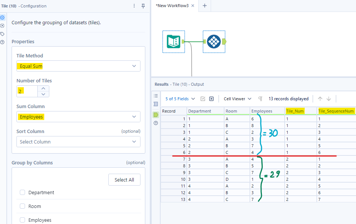Add a new workflow tab
The width and height of the screenshot is (356, 224).
point(204,6)
